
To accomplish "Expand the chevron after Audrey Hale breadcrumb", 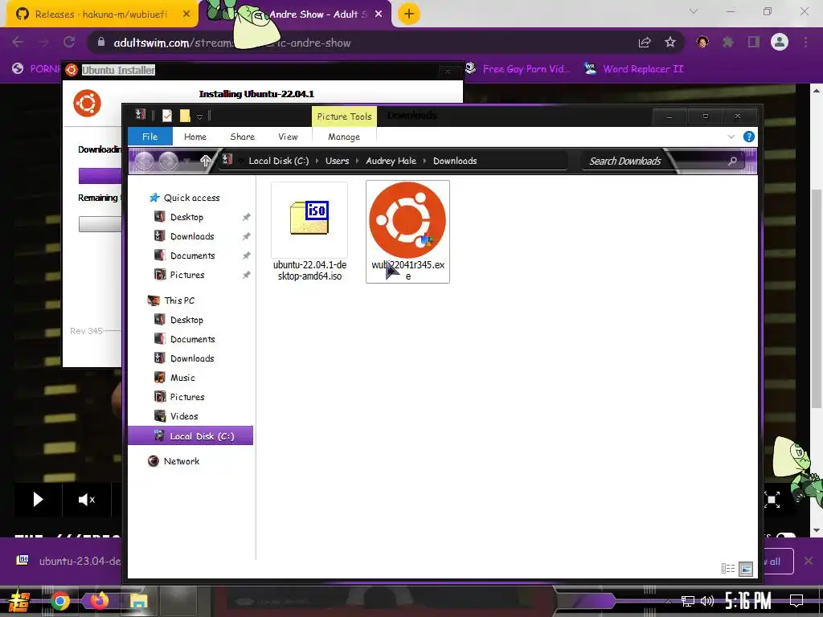I will click(x=424, y=161).
